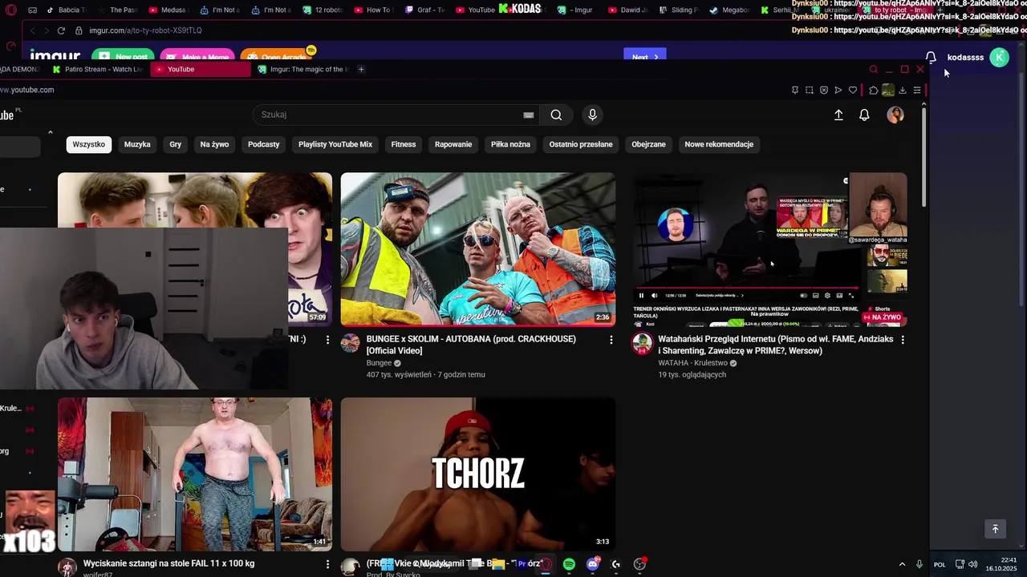The image size is (1027, 577).
Task: Select the Gry filter chip
Action: pyautogui.click(x=176, y=144)
